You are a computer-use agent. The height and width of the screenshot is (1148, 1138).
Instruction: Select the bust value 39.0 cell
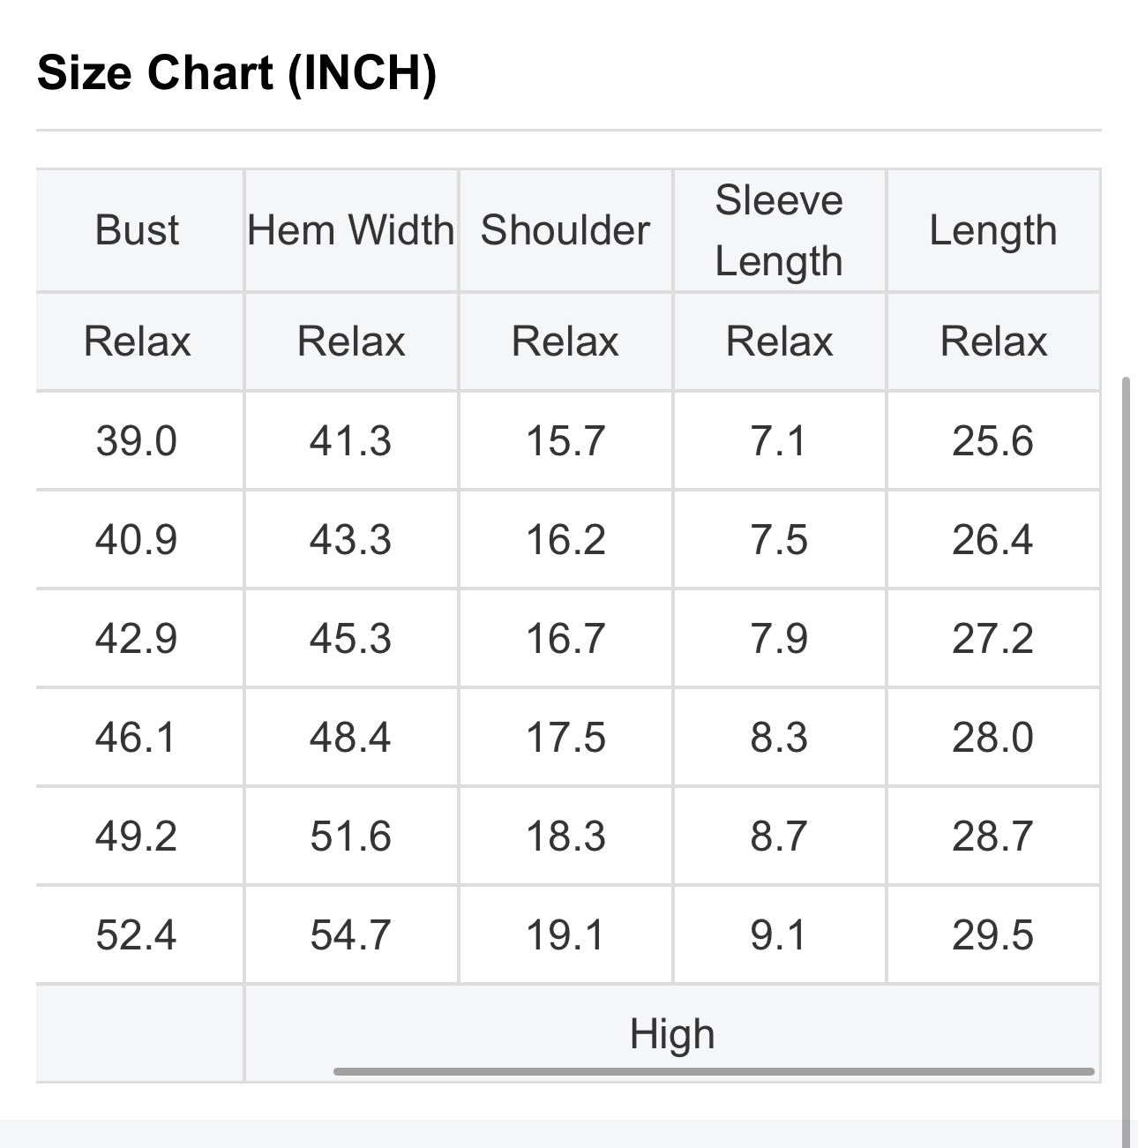click(x=138, y=440)
